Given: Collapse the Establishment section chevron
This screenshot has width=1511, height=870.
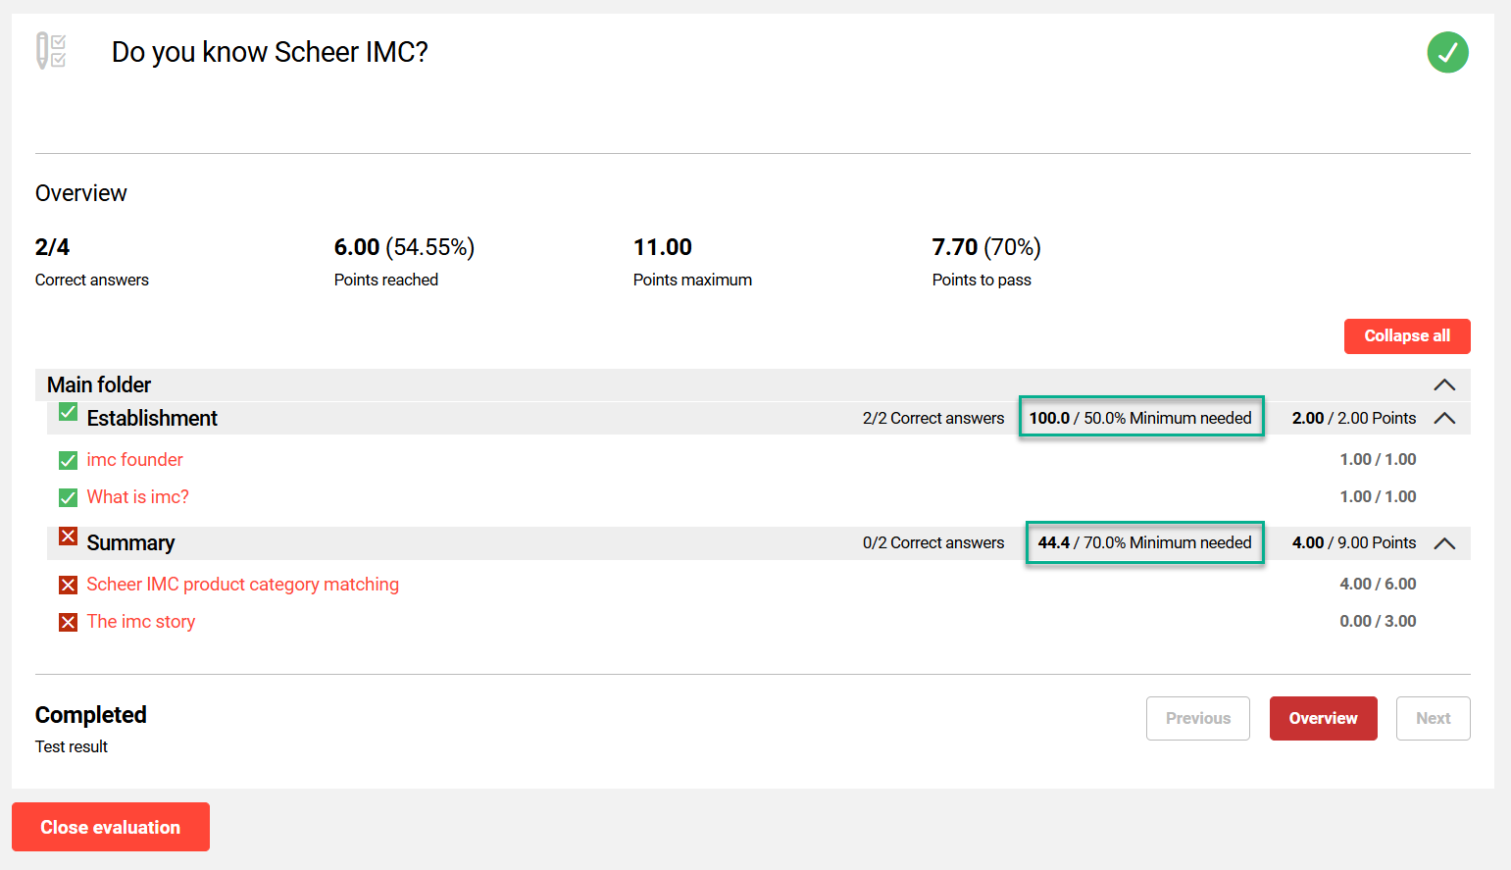Looking at the screenshot, I should pos(1444,418).
